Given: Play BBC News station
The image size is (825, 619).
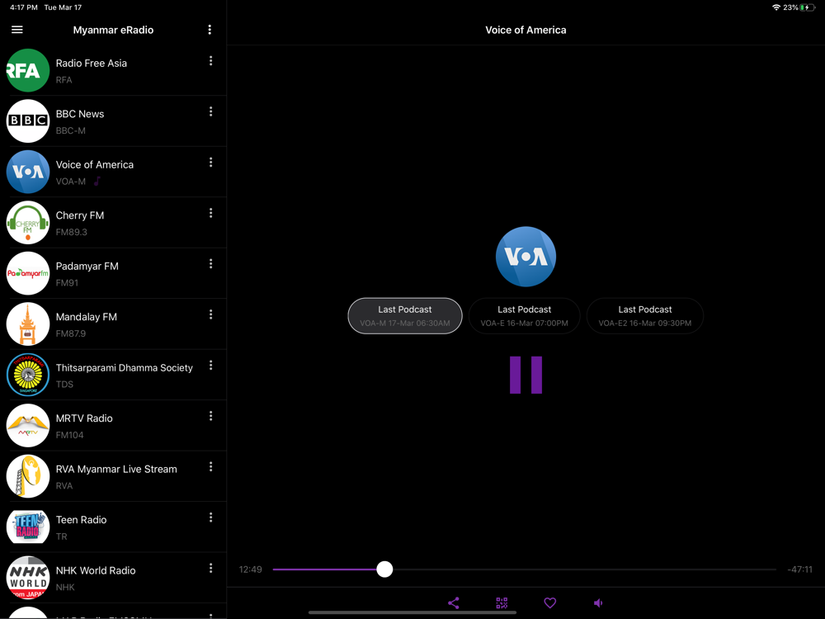Looking at the screenshot, I should coord(113,120).
